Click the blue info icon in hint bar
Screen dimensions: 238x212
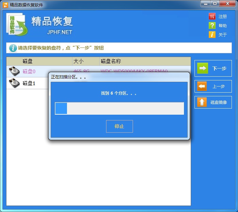(x=13, y=48)
